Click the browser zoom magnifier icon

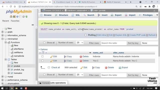tap(136, 6)
